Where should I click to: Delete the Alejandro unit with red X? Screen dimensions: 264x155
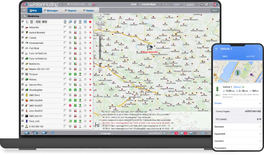[90, 27]
